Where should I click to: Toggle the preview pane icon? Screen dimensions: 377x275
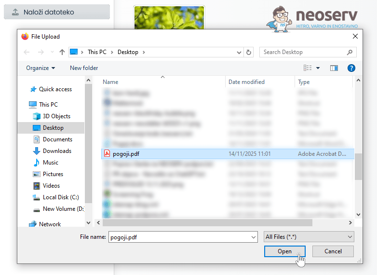[334, 68]
